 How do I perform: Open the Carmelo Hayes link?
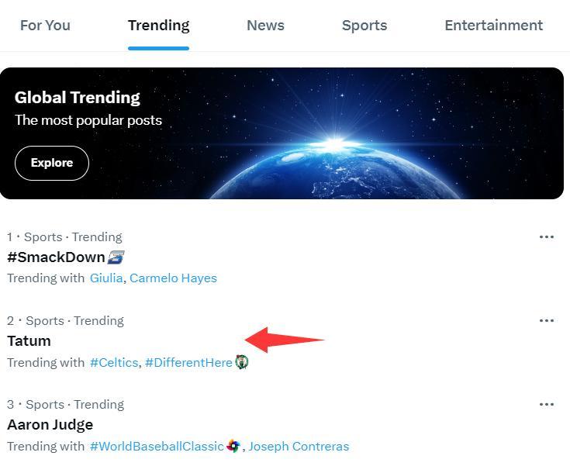click(x=173, y=278)
